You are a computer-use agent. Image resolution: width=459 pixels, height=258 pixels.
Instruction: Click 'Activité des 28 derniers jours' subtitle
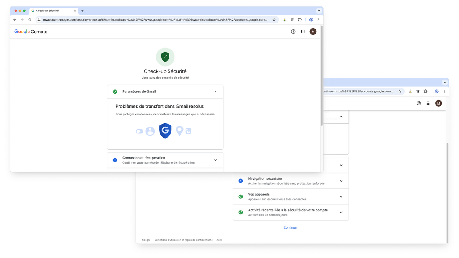click(268, 215)
